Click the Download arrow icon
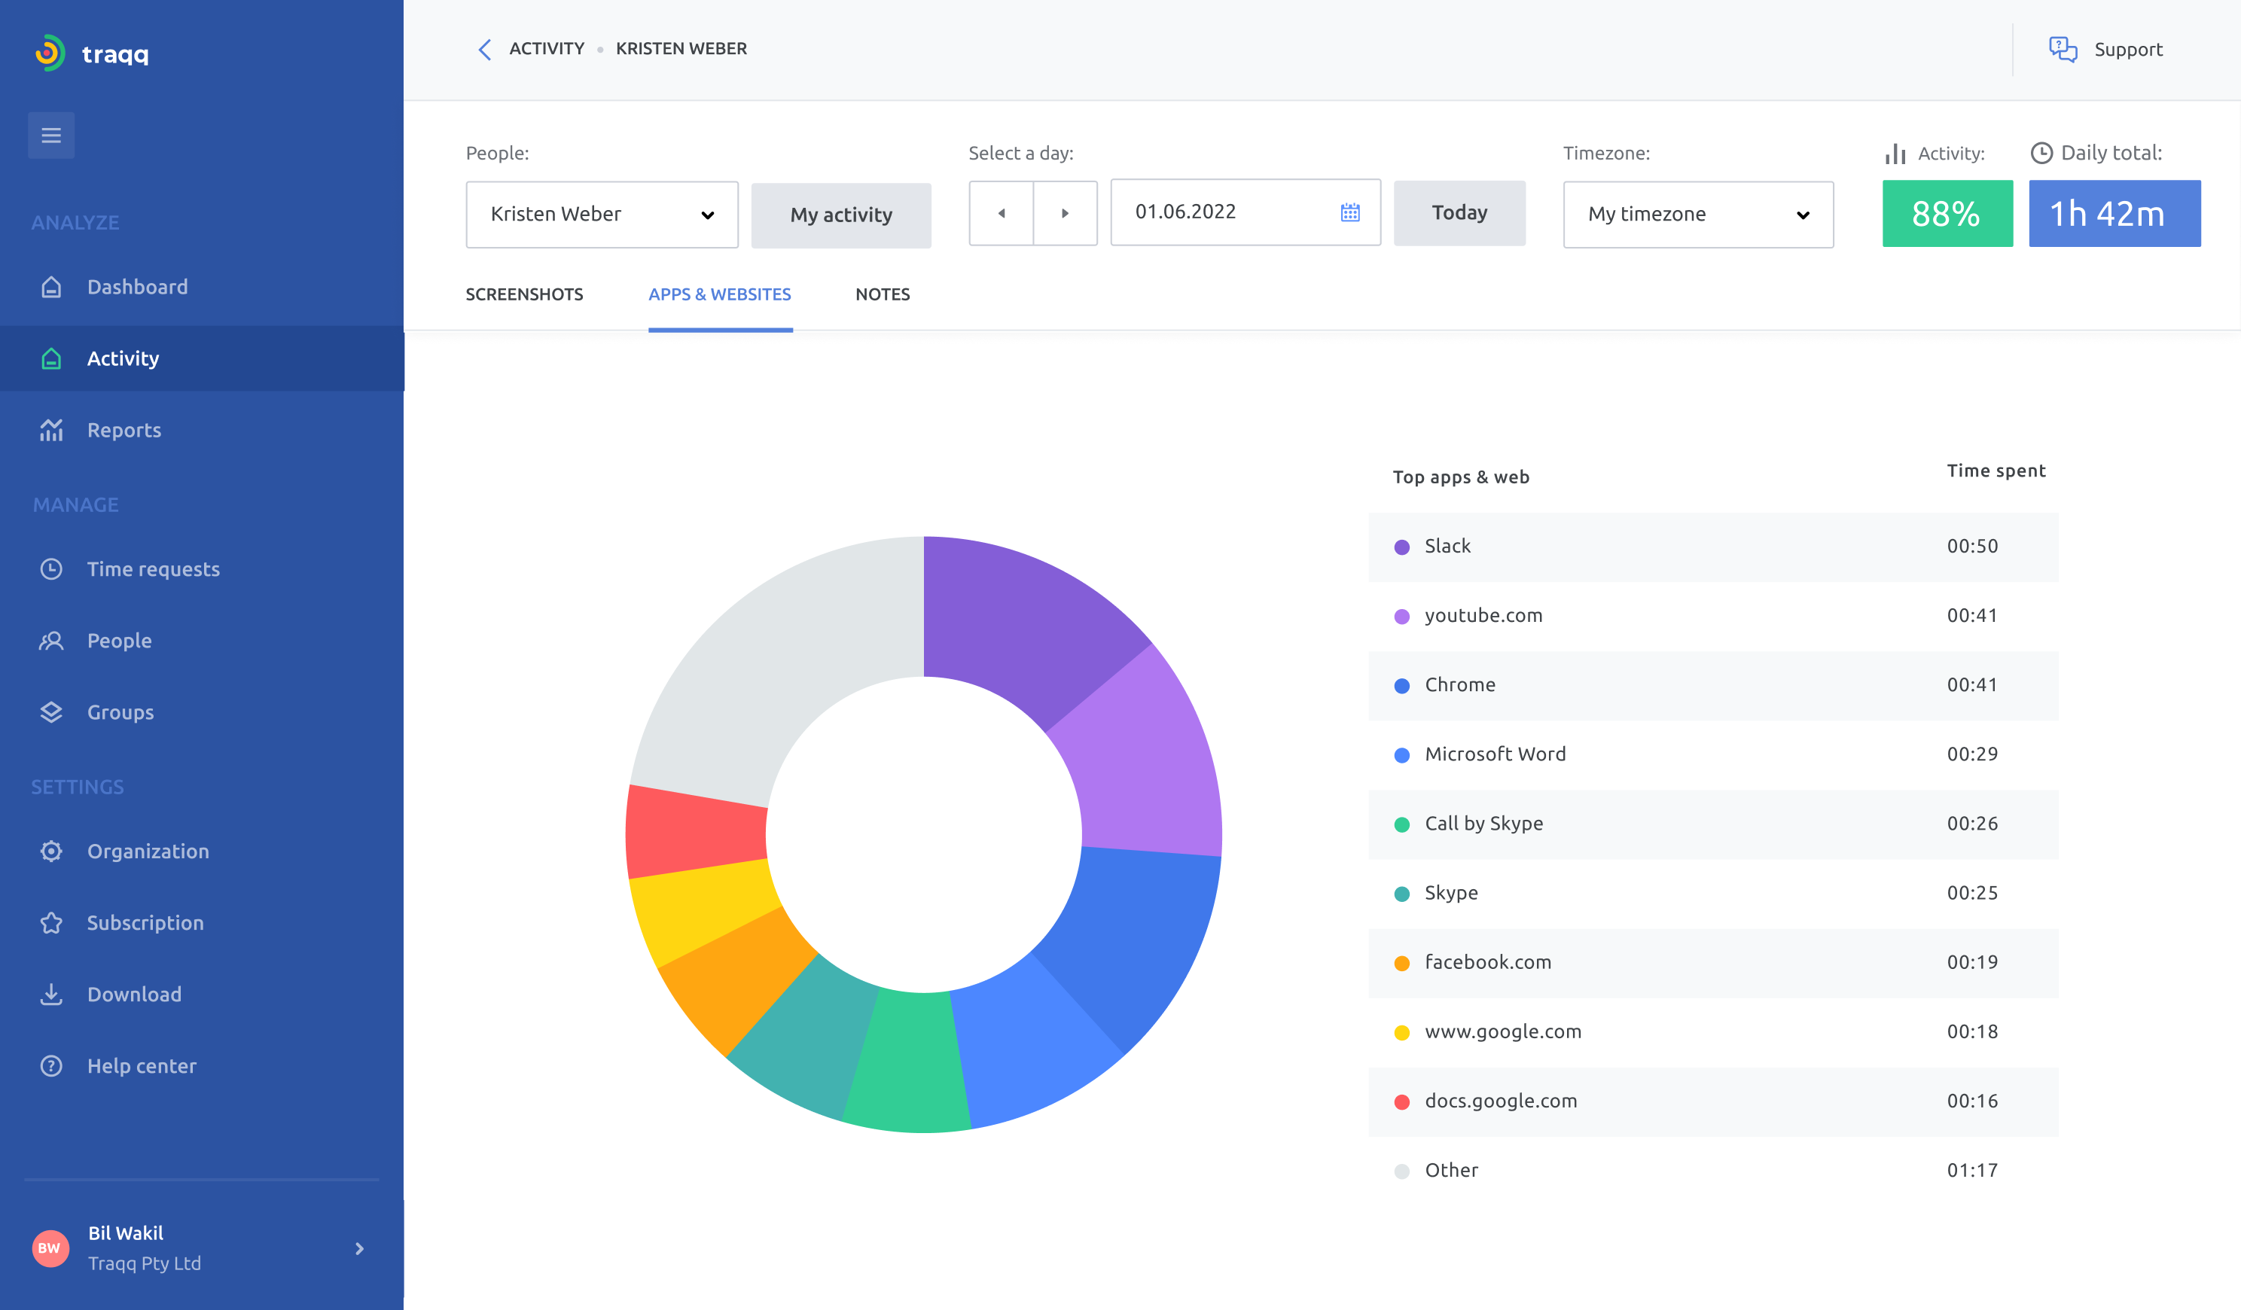The image size is (2241, 1310). click(x=51, y=995)
